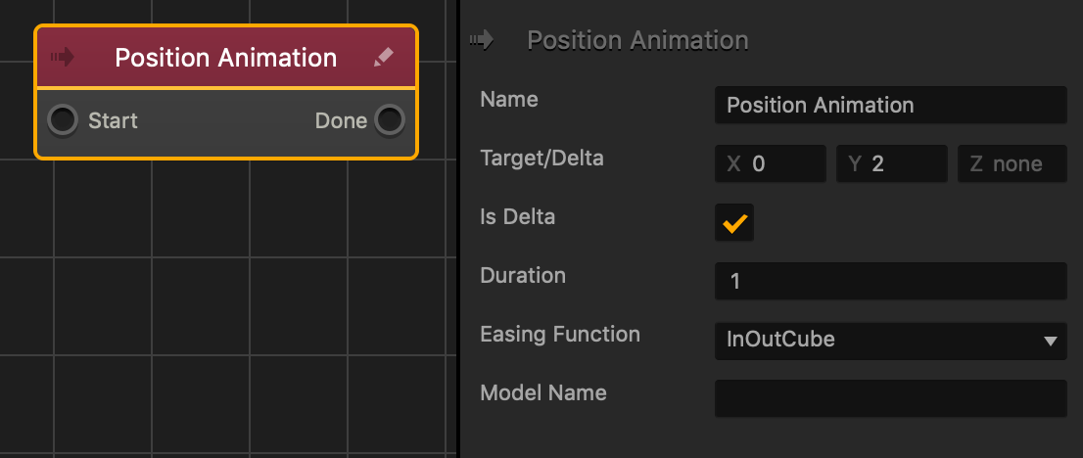Select the Position Animation node title bar
Screen dimensions: 1083x458
tap(226, 58)
